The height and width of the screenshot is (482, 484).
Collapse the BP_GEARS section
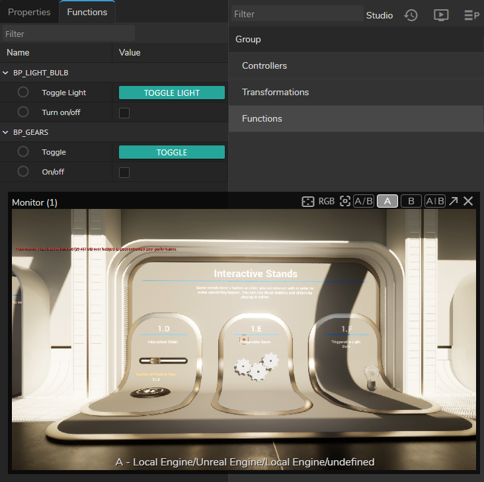[x=6, y=132]
